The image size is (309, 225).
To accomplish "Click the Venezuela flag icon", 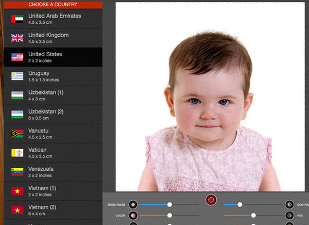I will [x=18, y=172].
